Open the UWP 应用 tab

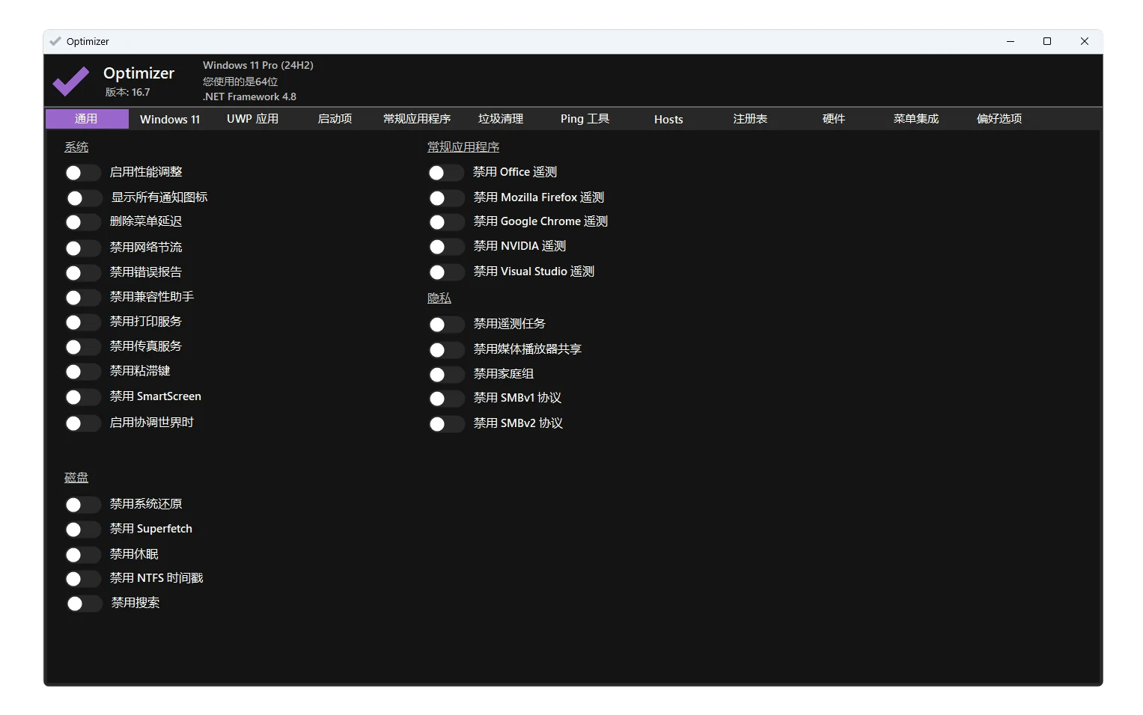(252, 119)
